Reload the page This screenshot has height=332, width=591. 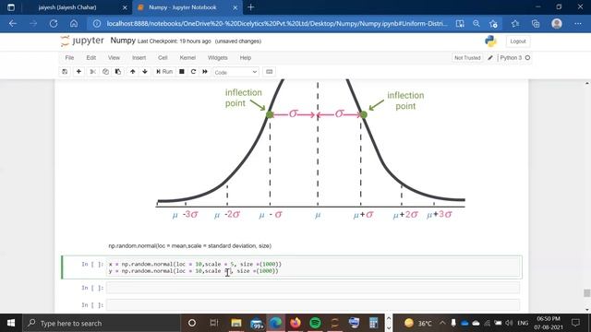click(54, 23)
